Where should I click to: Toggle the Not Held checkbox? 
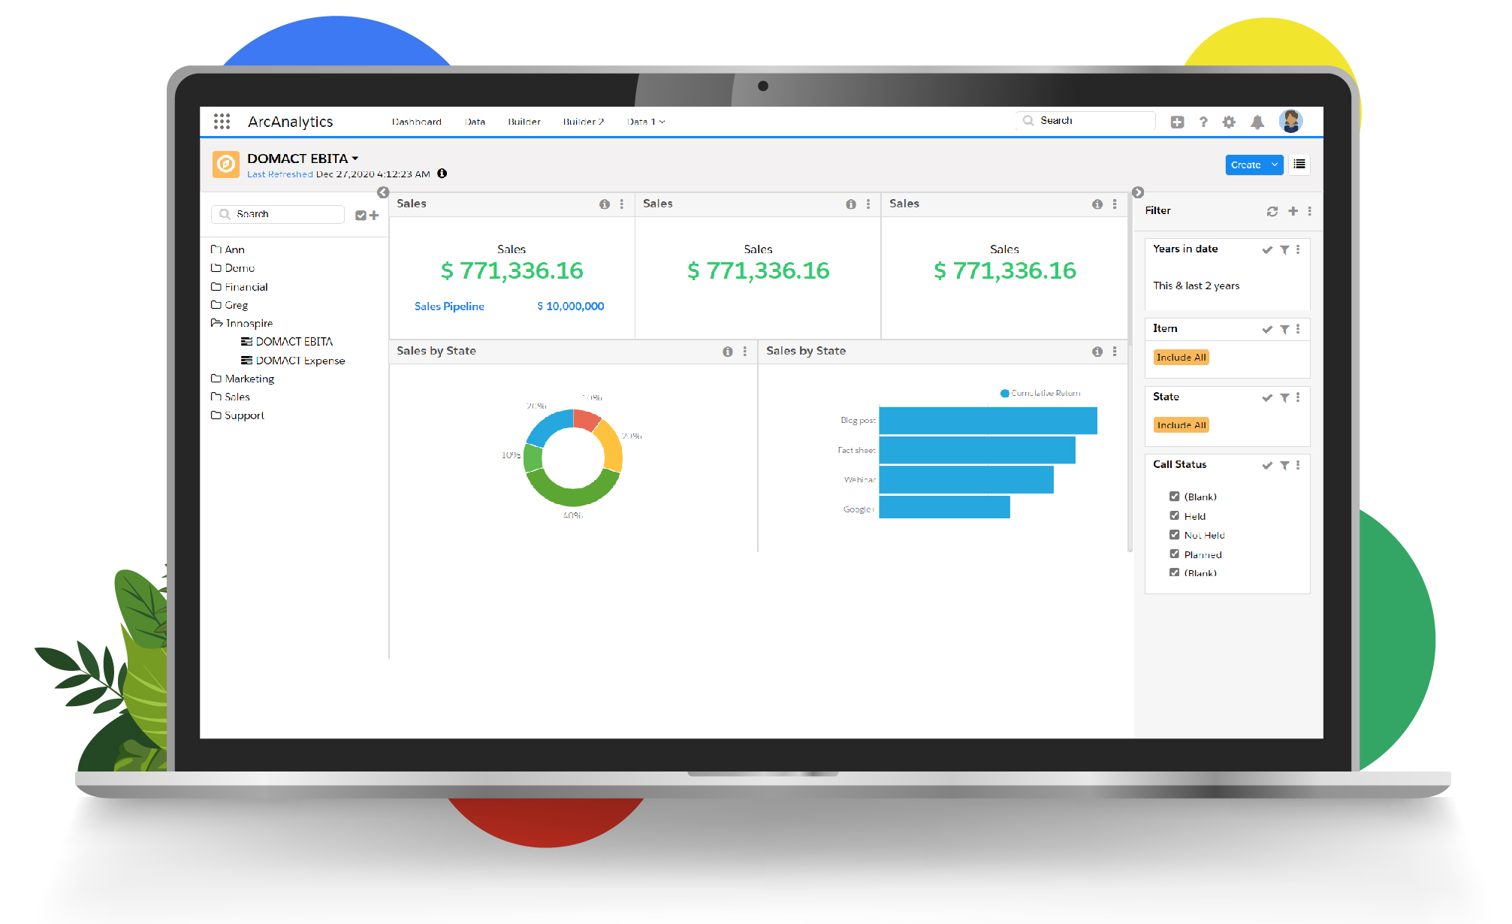coord(1174,535)
